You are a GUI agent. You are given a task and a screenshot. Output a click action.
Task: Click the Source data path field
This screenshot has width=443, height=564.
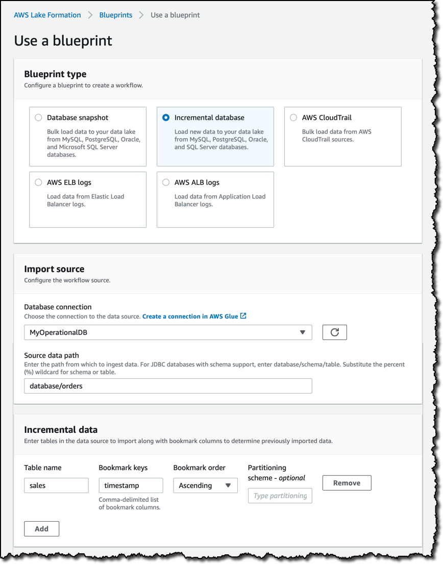point(168,386)
